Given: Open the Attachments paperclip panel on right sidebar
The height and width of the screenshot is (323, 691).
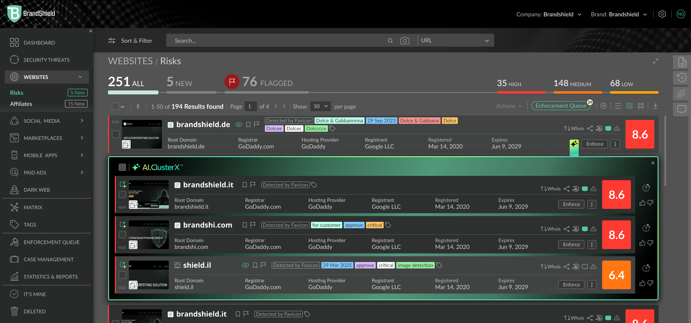Looking at the screenshot, I should point(681,94).
